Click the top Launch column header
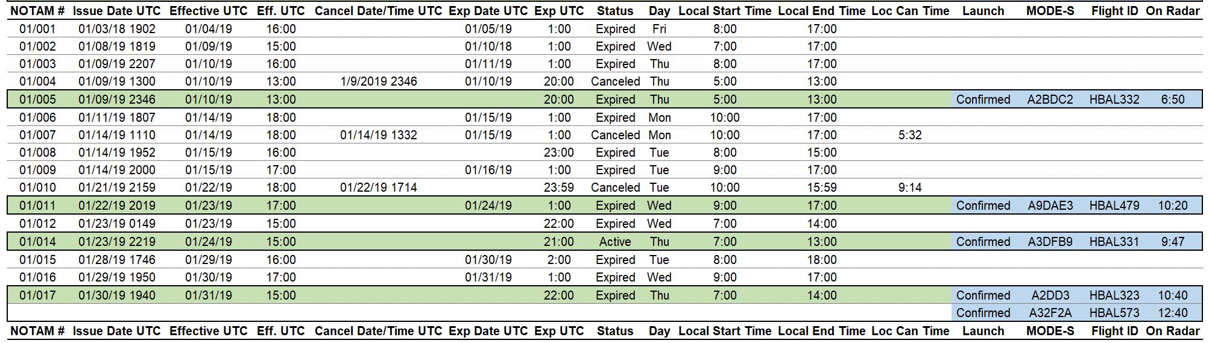 coord(983,11)
